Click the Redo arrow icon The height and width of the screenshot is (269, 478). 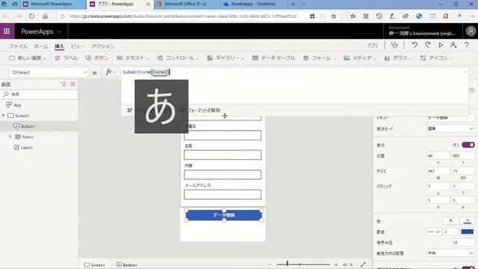tap(428, 45)
